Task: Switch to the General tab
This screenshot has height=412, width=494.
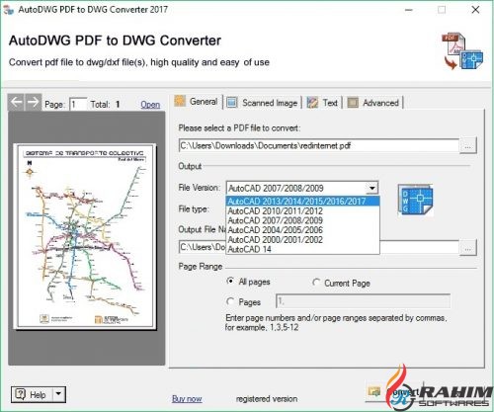Action: (x=197, y=102)
